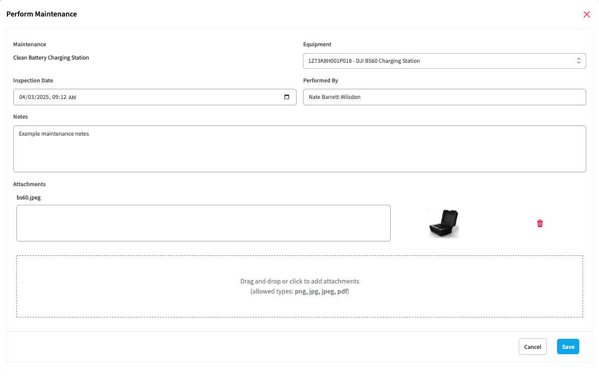Open the charging station image thumbnail
This screenshot has width=599, height=376.
click(444, 223)
